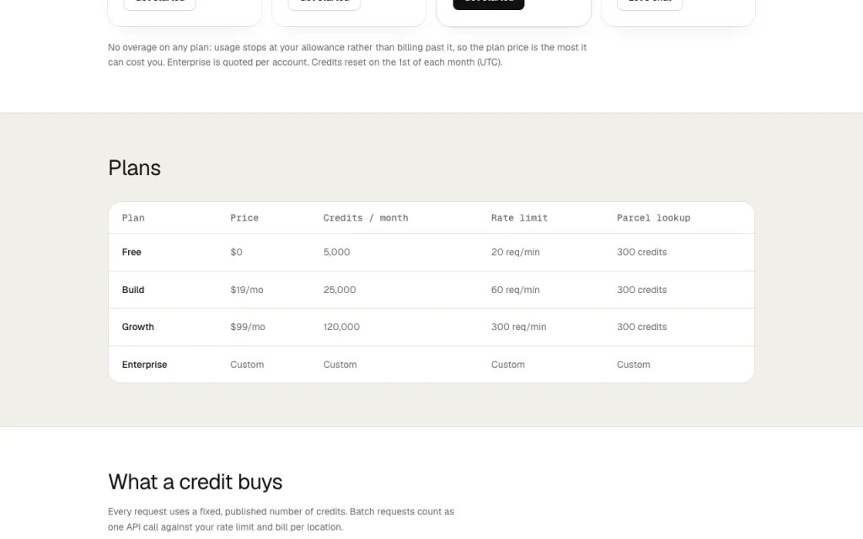Select the "Growth" plan name cell
Screen dimensions: 863x539
pos(137,327)
